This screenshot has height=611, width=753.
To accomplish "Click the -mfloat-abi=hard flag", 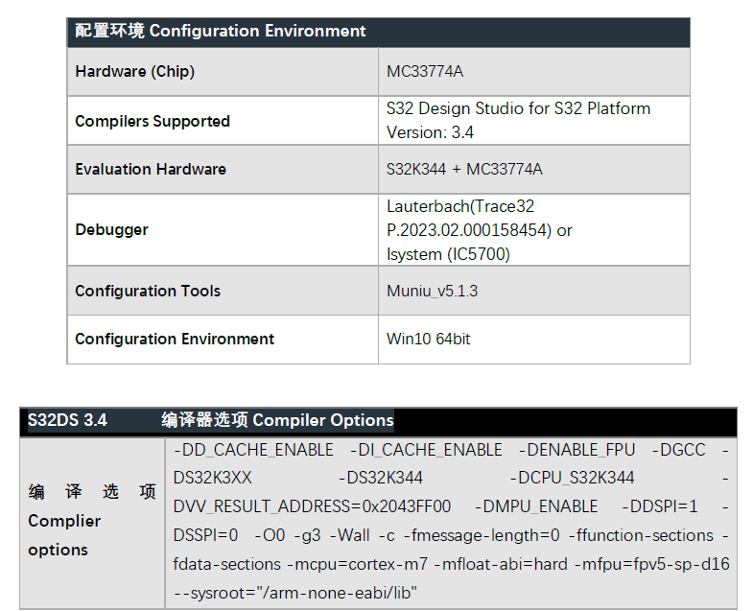I will [501, 564].
